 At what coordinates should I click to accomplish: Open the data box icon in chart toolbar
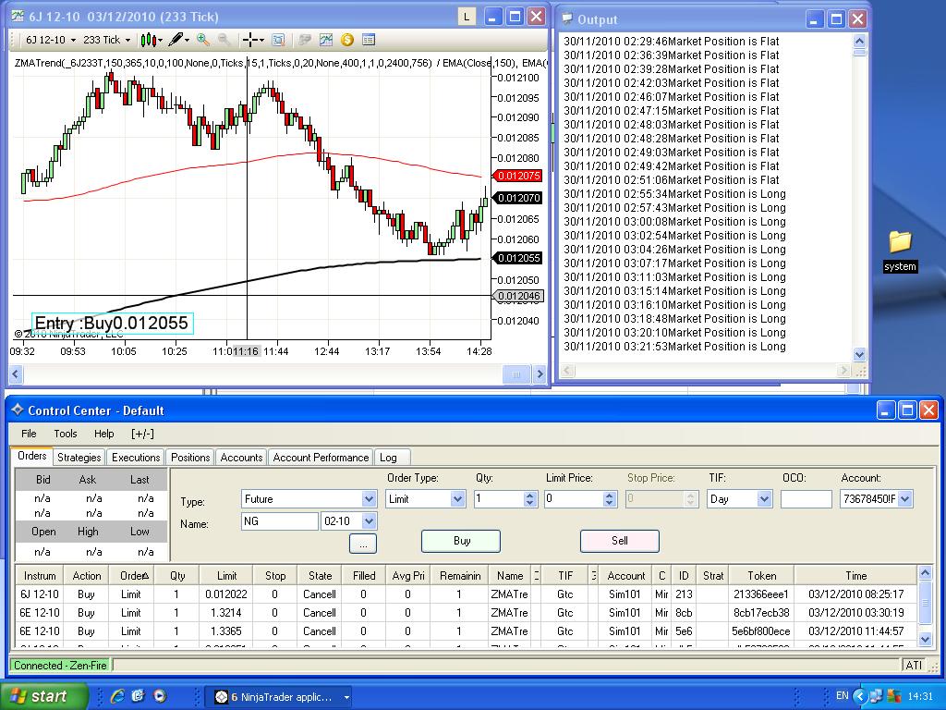369,40
